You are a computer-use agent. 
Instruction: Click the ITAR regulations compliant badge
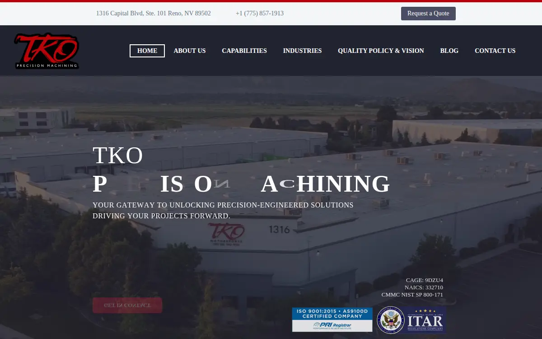411,320
